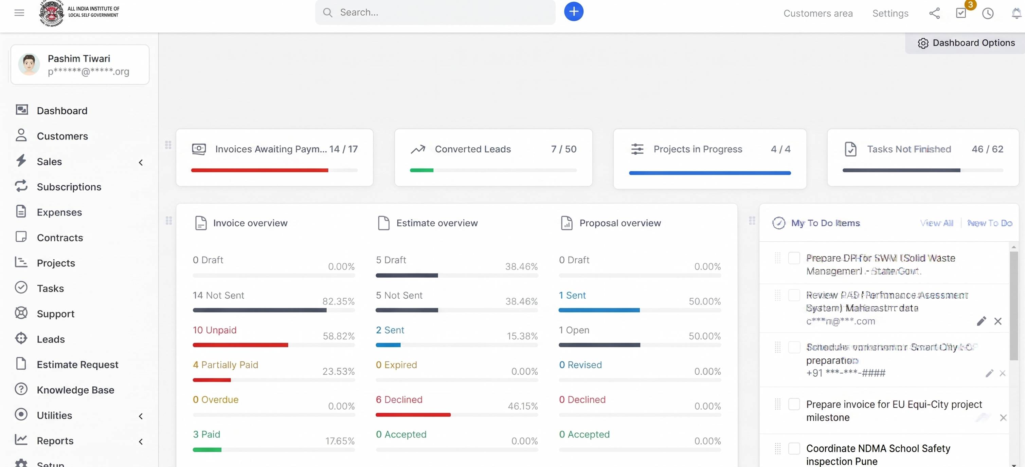
Task: Tick the Prepare invoice for EU Equi-City checkbox
Action: click(x=794, y=404)
